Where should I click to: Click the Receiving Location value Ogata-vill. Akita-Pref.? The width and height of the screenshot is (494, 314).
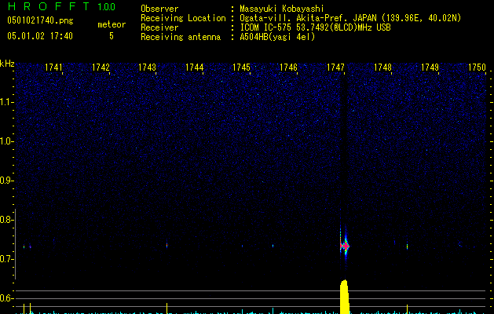point(350,18)
